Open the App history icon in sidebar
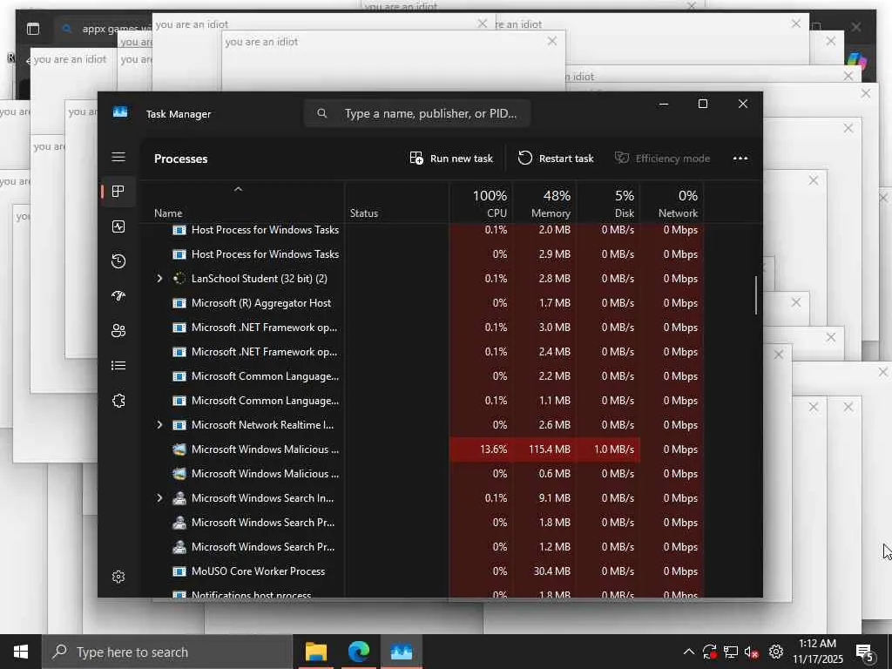Image resolution: width=892 pixels, height=669 pixels. [x=118, y=261]
